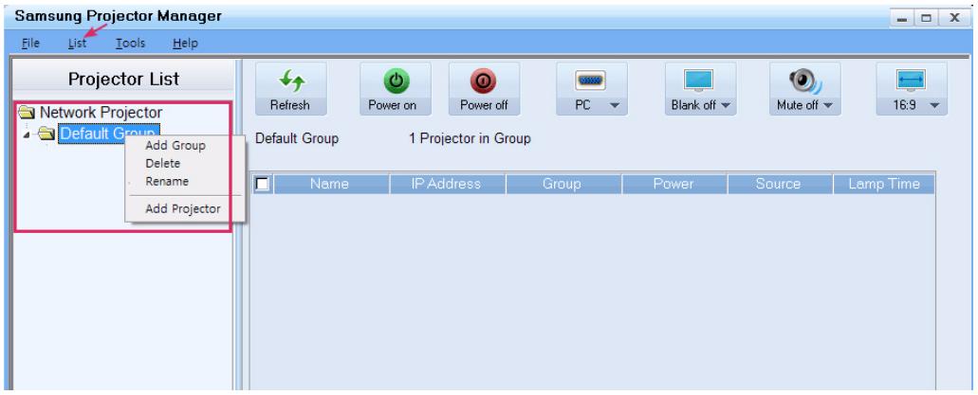The width and height of the screenshot is (978, 395).
Task: Click the Network Projector folder icon
Action: (x=27, y=113)
